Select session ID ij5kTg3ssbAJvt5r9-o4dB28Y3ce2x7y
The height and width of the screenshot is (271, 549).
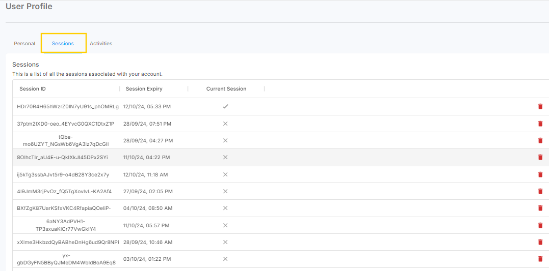click(x=63, y=174)
